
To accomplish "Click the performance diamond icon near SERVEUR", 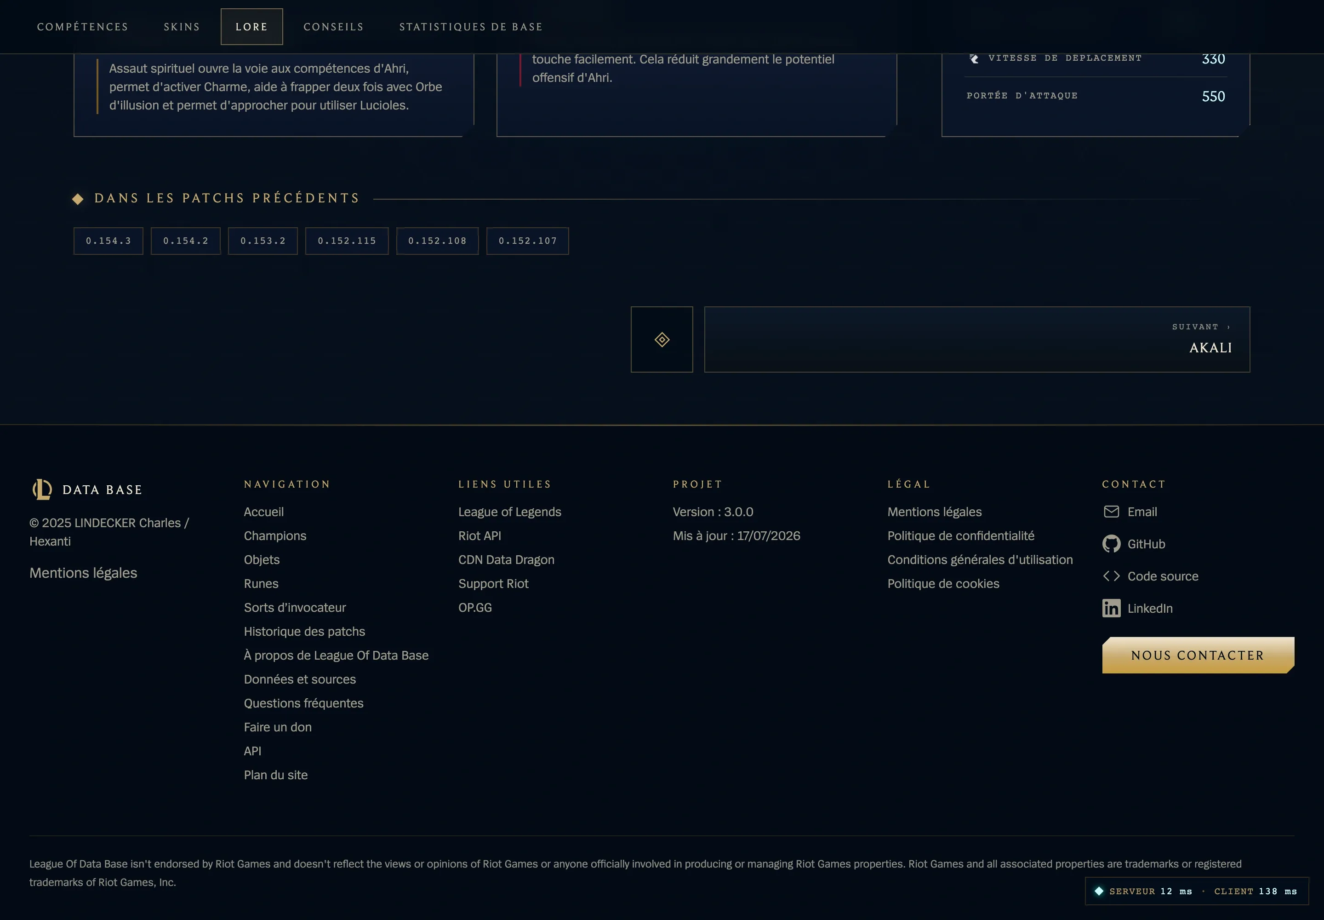I will tap(1099, 891).
